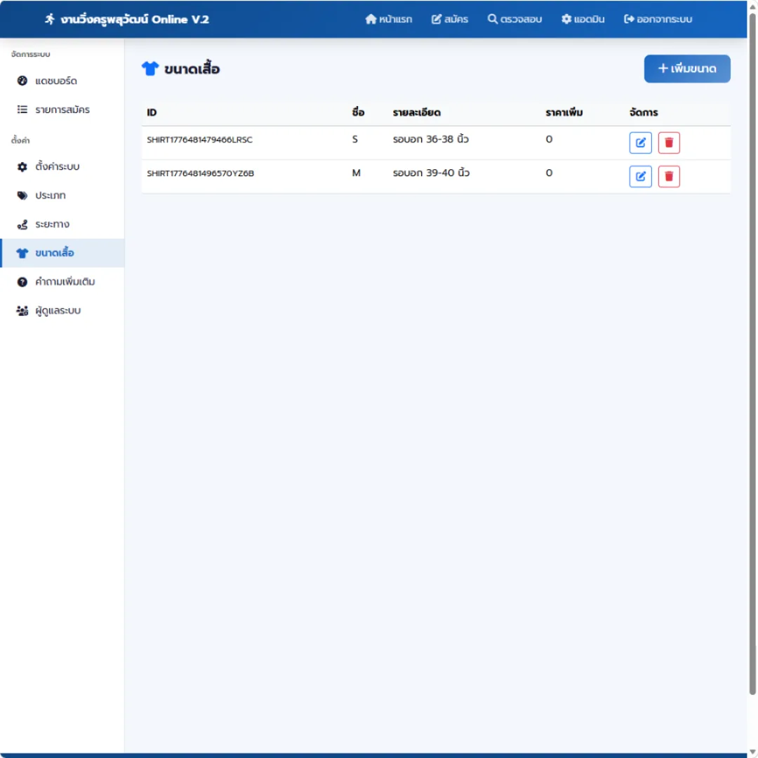Open แดชบอร์ด dashboard in sidebar
This screenshot has height=758, width=758.
pos(62,81)
